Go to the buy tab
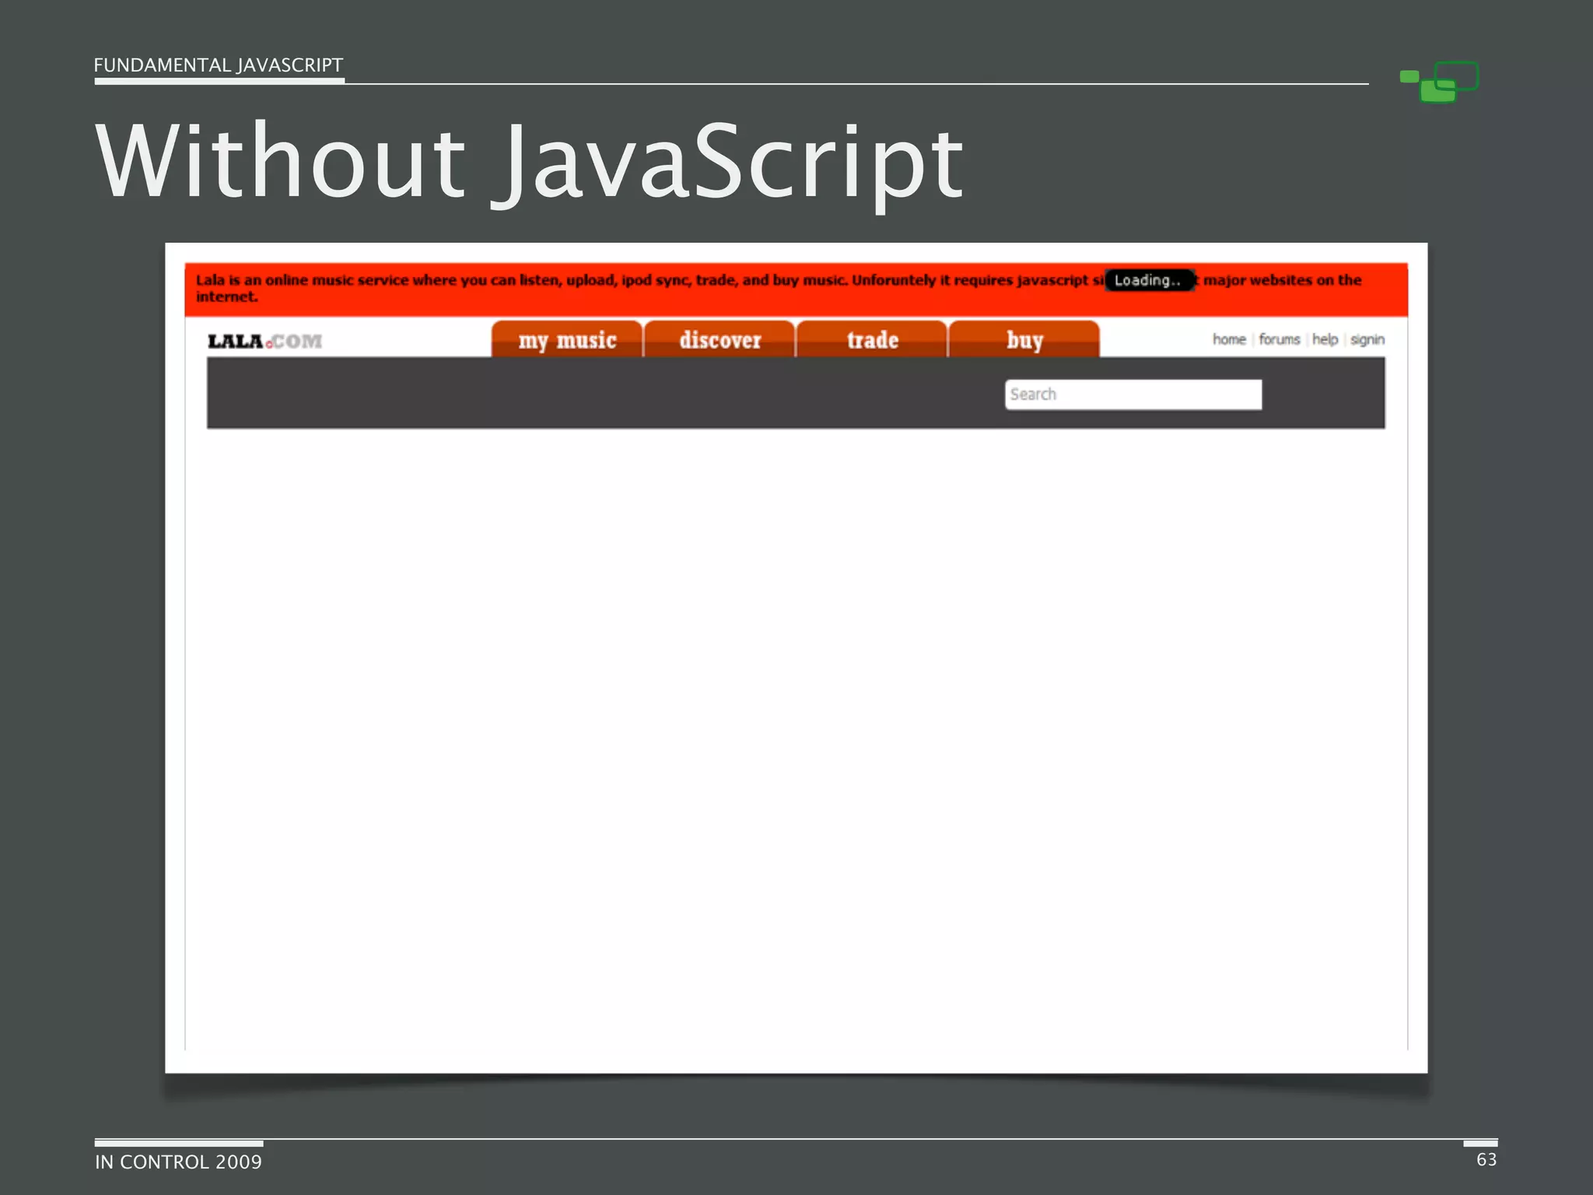Screen dimensions: 1593x1195 [1024, 340]
